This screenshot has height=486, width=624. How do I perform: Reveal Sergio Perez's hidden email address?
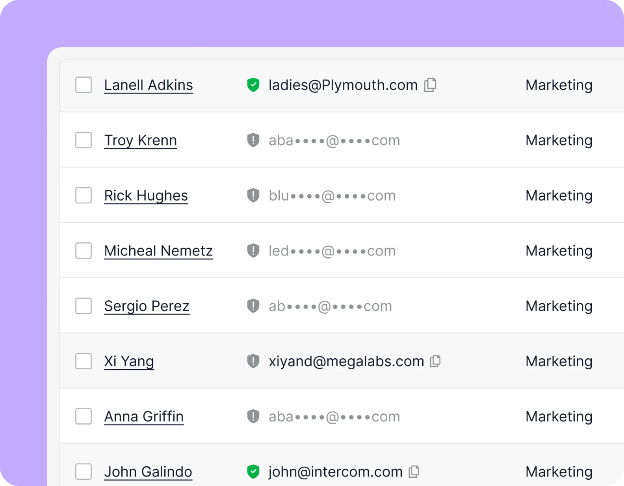pos(330,306)
